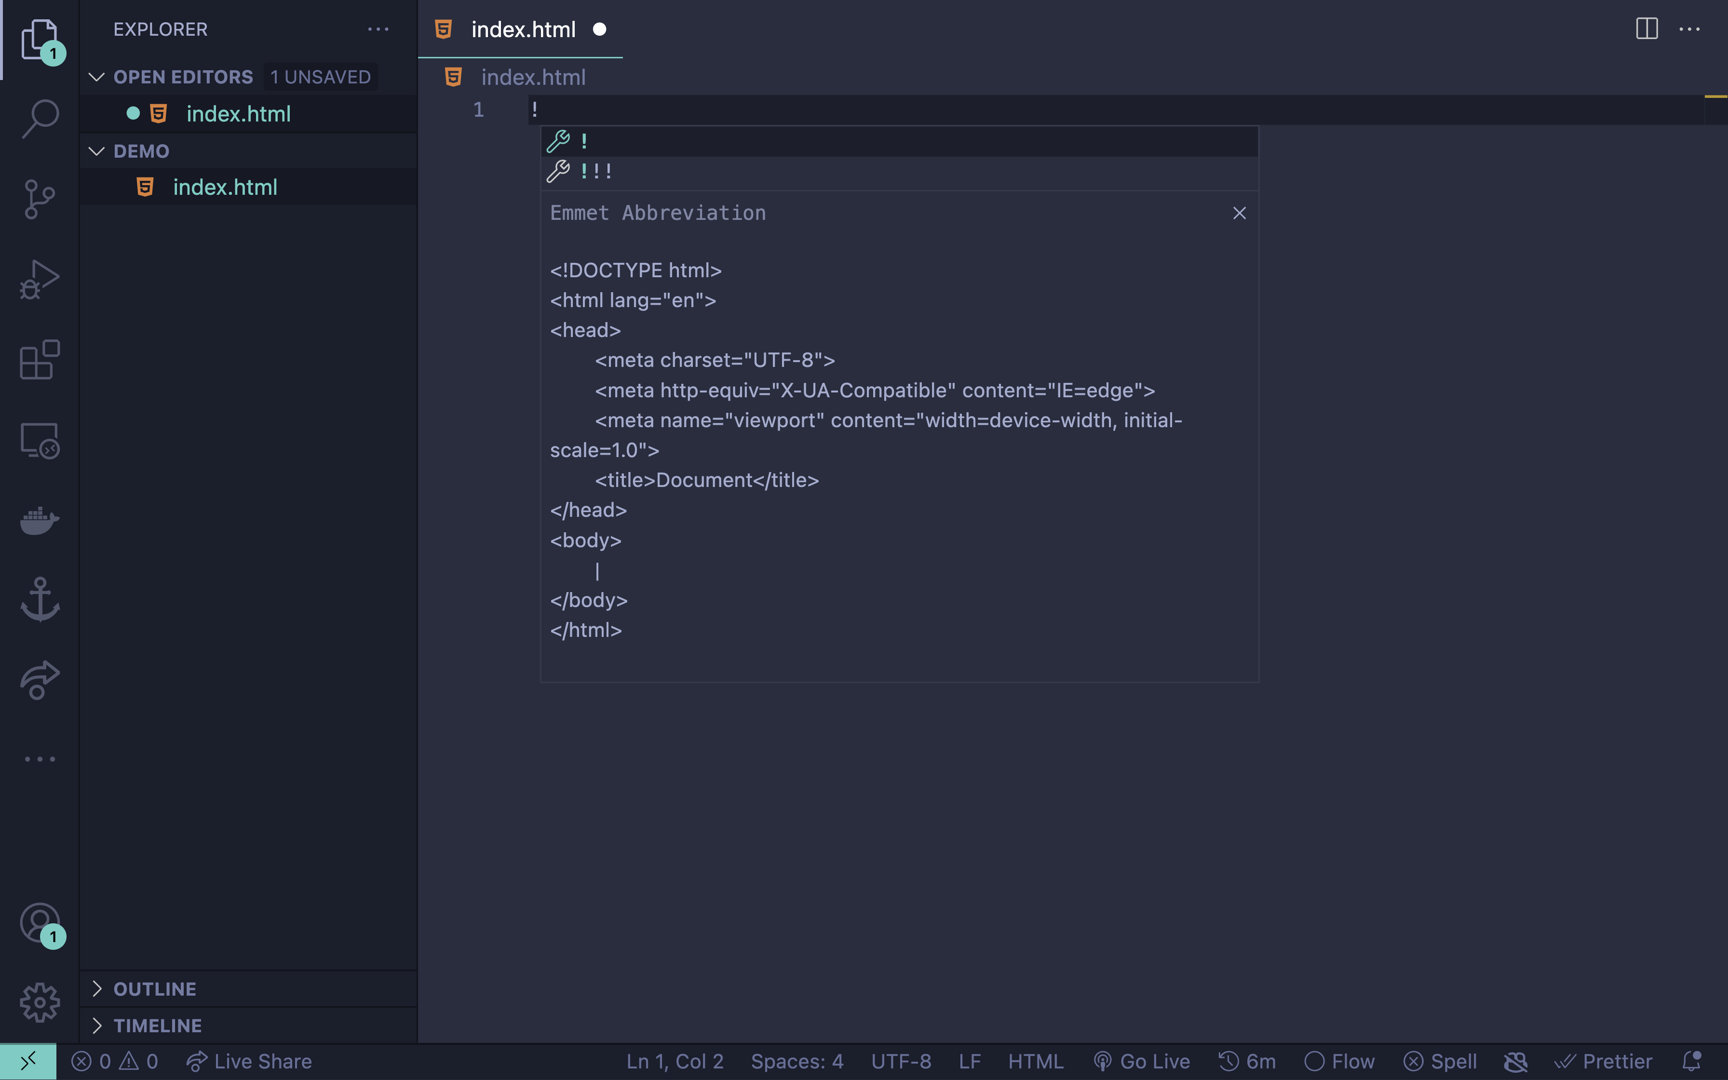1728x1080 pixels.
Task: Click Go Live server button
Action: 1142,1061
